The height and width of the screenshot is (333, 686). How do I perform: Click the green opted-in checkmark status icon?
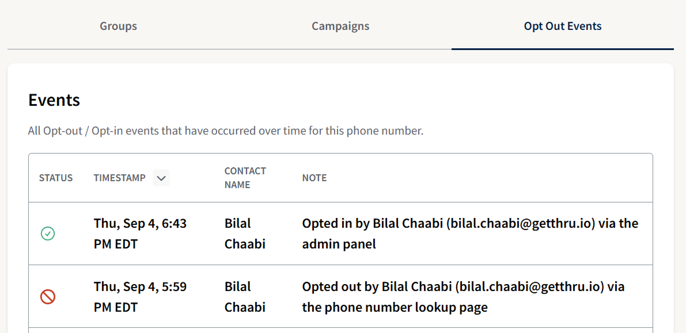tap(48, 234)
